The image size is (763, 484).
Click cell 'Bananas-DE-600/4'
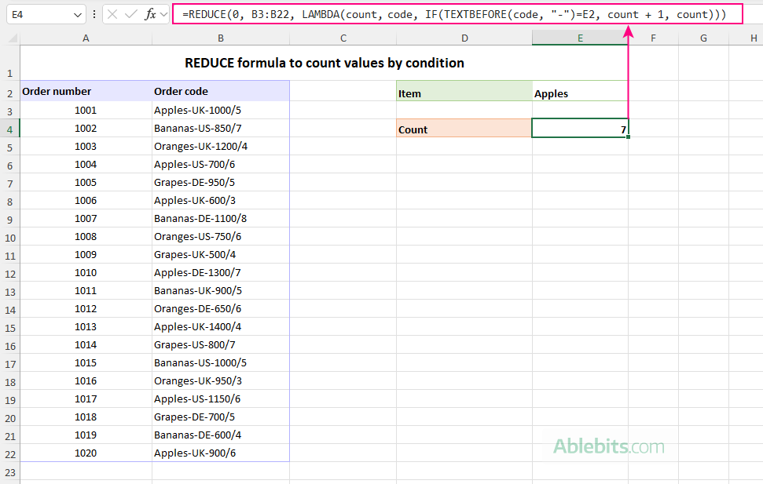tap(221, 435)
